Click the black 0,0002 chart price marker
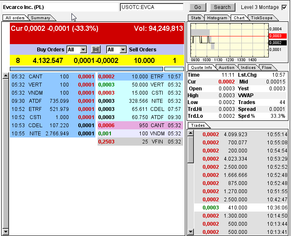The width and height of the screenshot is (291, 236). point(278,43)
